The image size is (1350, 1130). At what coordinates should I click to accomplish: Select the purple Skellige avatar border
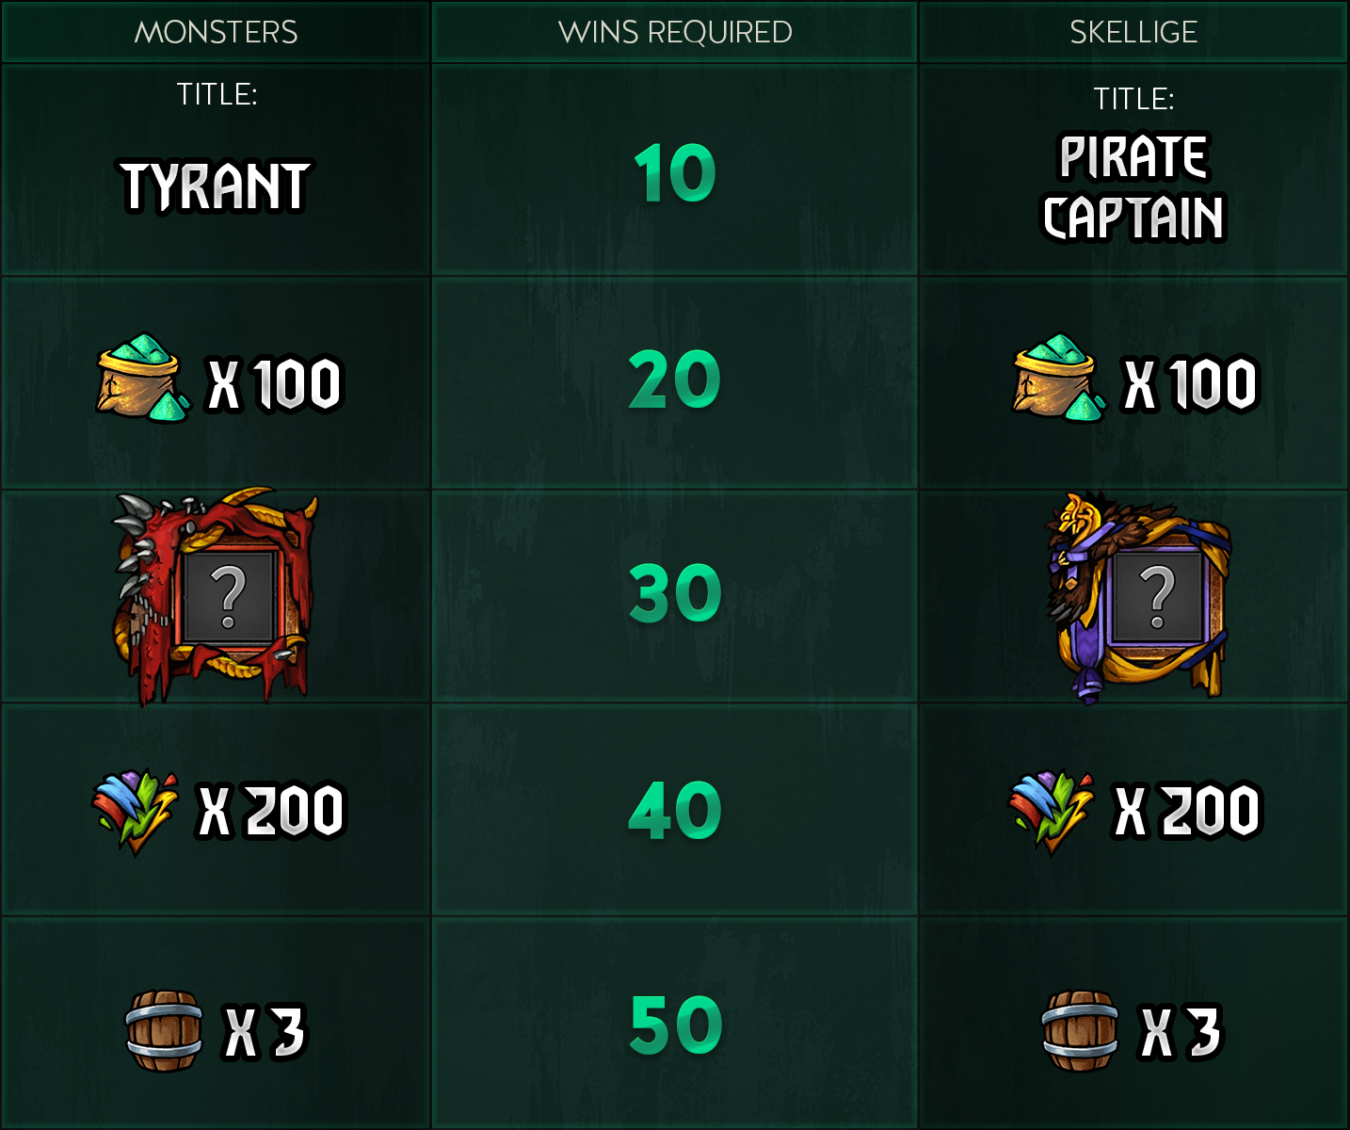(1138, 597)
